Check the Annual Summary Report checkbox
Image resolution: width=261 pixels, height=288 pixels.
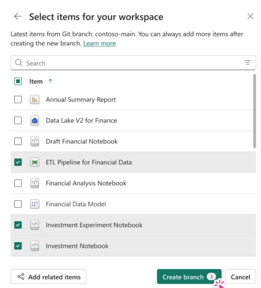(x=18, y=99)
